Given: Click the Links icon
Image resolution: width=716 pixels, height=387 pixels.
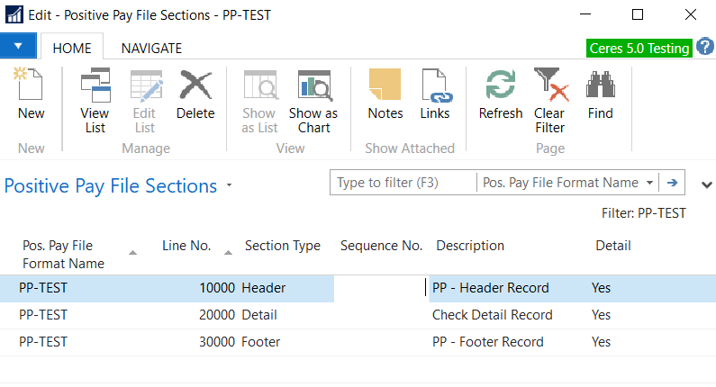Looking at the screenshot, I should 435,87.
